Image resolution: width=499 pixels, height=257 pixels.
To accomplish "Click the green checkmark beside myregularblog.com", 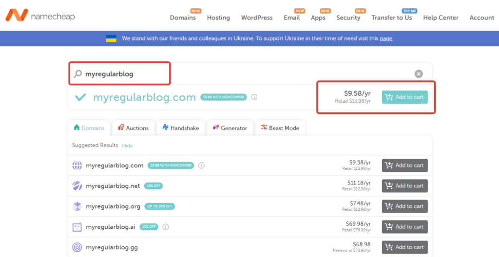I will tap(80, 97).
